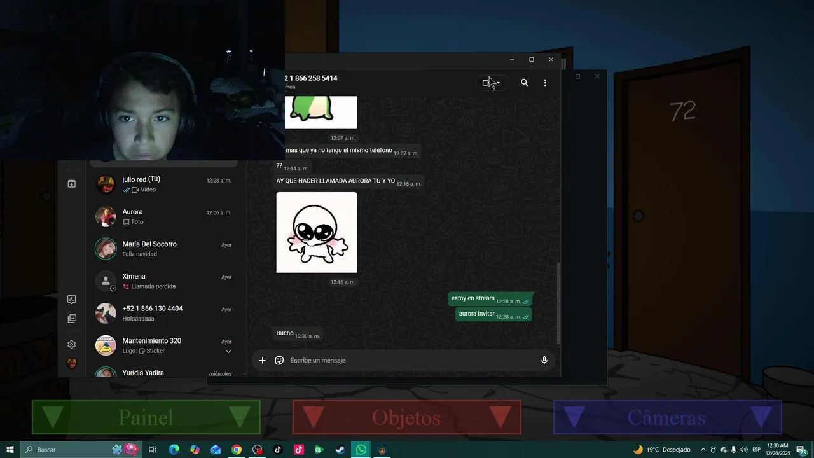Image resolution: width=814 pixels, height=458 pixels.
Task: Show hidden system tray icons
Action: click(703, 450)
